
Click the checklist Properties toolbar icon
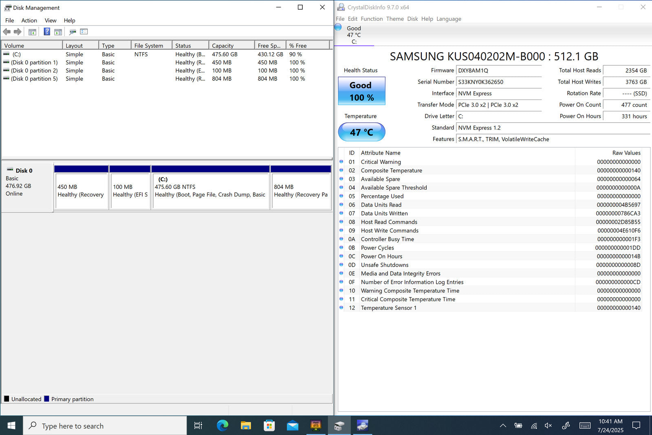[84, 32]
